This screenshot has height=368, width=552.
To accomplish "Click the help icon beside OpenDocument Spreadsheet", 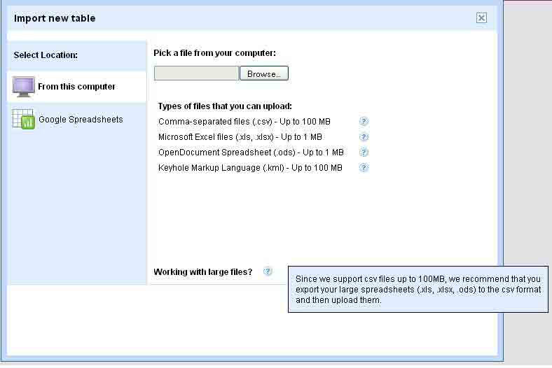I will (x=364, y=153).
